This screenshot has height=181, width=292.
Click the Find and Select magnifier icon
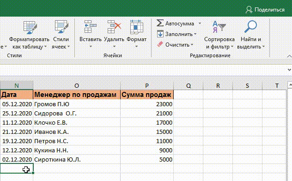(251, 27)
